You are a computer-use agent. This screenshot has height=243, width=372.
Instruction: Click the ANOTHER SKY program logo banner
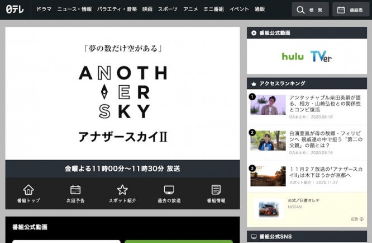click(x=123, y=93)
